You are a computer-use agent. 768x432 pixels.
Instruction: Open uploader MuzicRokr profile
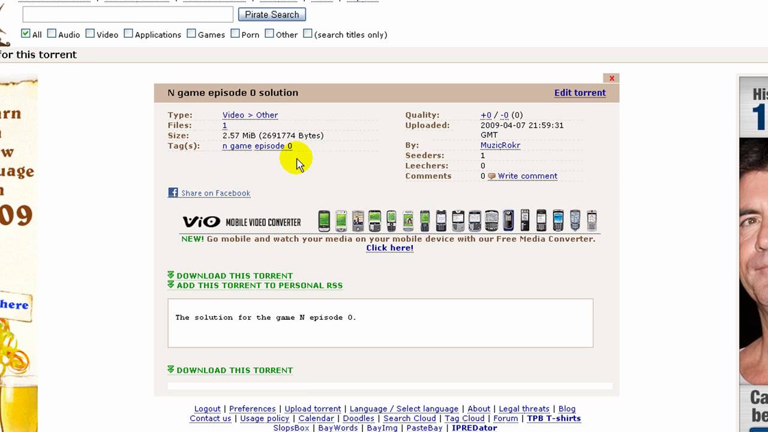[500, 145]
